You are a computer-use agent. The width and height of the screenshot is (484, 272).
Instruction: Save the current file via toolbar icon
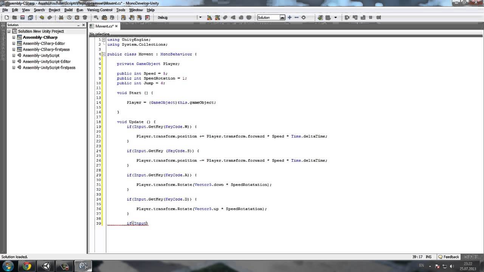[22, 17]
